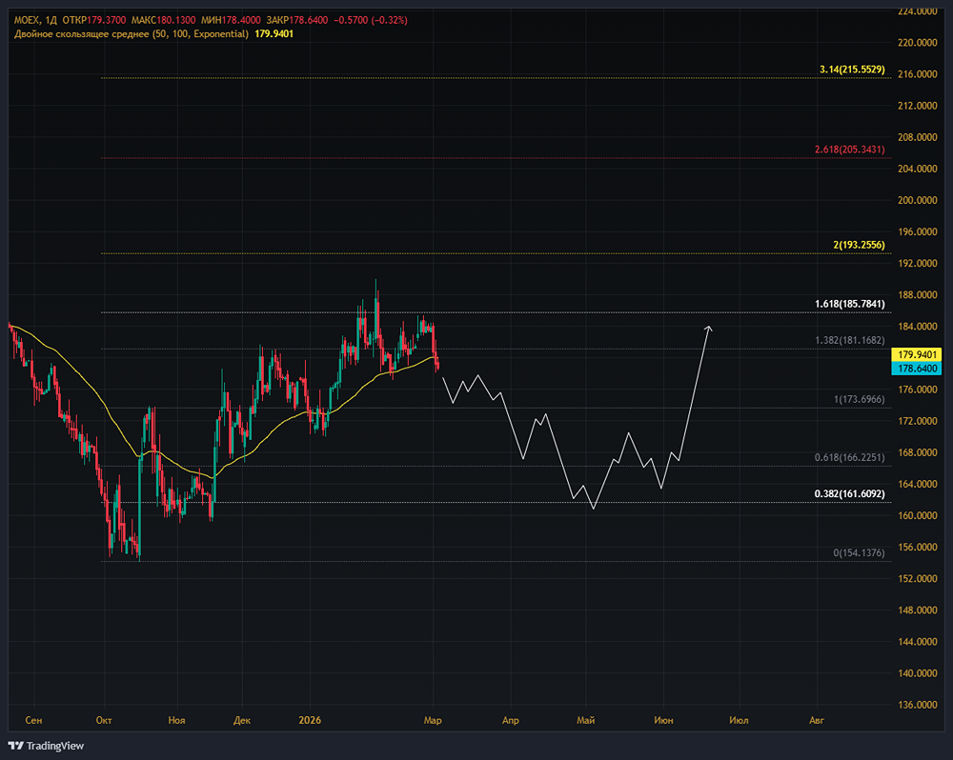
Task: Click the ЗАКР 178.6400 close value
Action: point(297,20)
